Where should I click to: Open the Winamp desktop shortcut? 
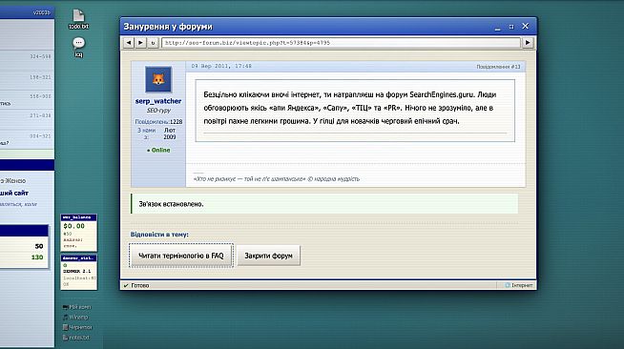click(x=75, y=318)
